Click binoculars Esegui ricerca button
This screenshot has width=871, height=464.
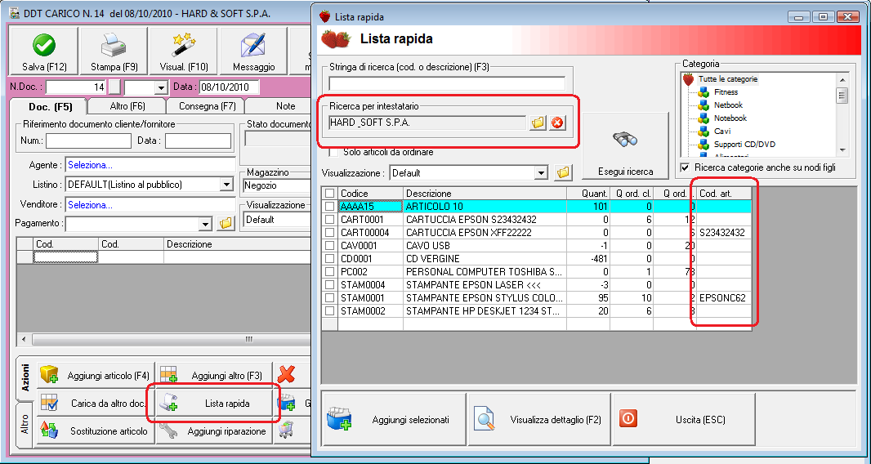coord(626,145)
